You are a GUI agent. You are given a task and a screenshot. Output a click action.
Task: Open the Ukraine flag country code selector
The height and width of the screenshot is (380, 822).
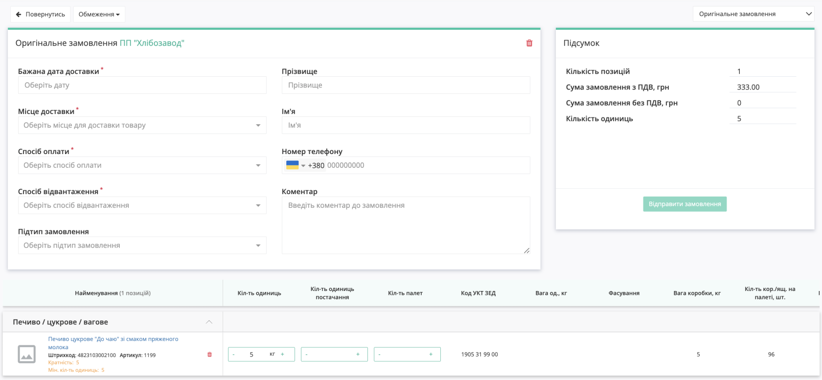(296, 165)
